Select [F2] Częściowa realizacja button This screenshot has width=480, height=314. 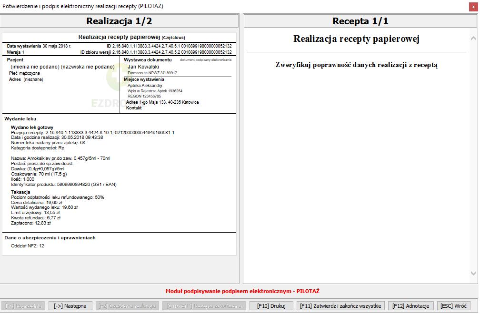click(x=127, y=306)
